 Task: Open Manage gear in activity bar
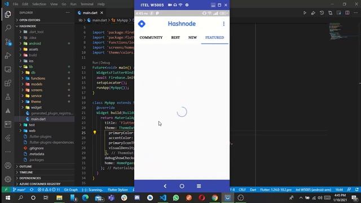coord(8,179)
